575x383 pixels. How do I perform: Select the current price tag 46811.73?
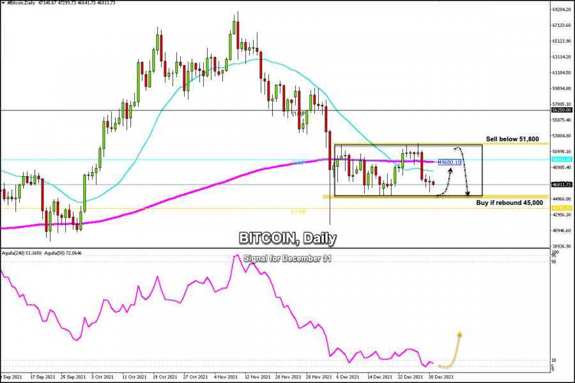click(562, 184)
